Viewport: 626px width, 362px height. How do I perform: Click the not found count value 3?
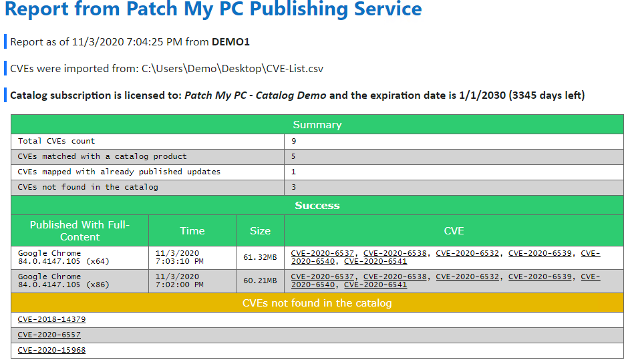[454, 187]
